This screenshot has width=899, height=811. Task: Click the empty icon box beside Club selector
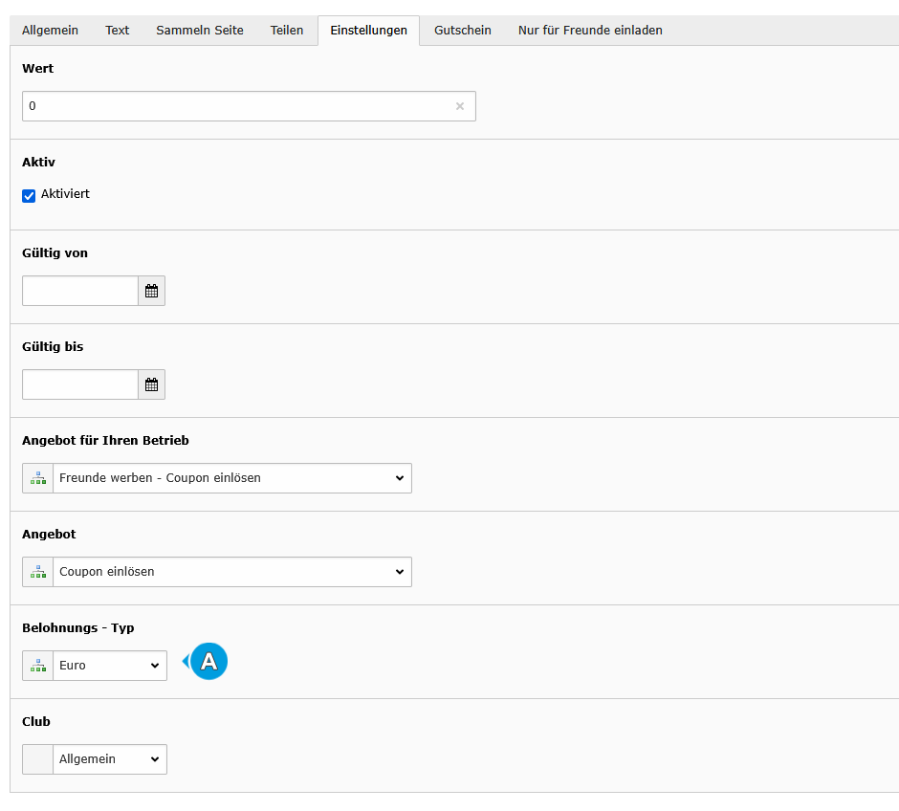38,759
